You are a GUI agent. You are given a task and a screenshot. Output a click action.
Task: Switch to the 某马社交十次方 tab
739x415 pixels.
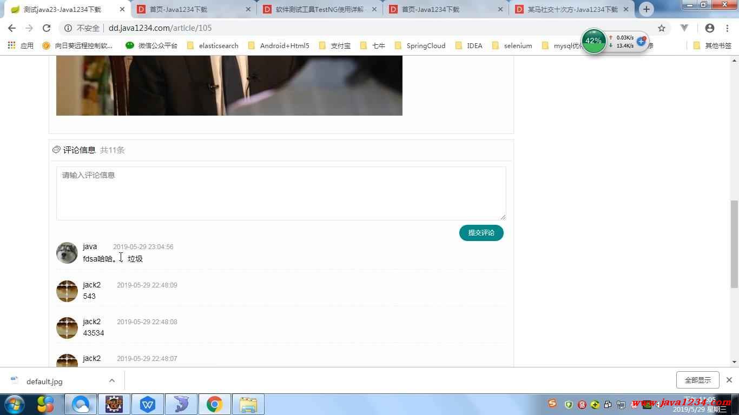[572, 9]
